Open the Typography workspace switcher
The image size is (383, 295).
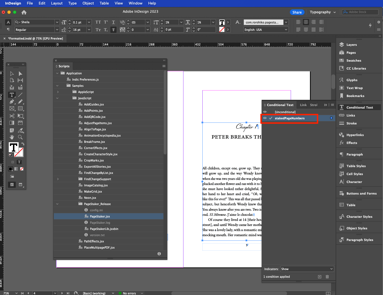[x=323, y=12]
